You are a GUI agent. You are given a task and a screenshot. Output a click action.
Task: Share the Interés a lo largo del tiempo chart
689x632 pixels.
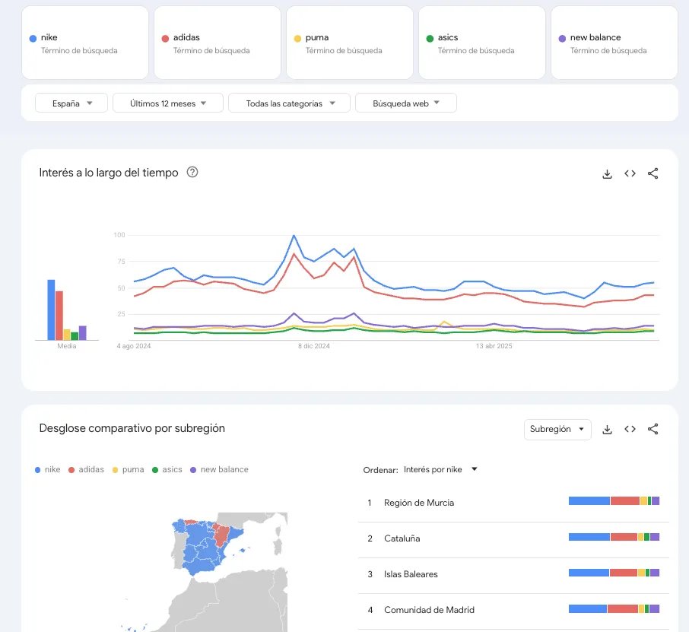click(653, 173)
